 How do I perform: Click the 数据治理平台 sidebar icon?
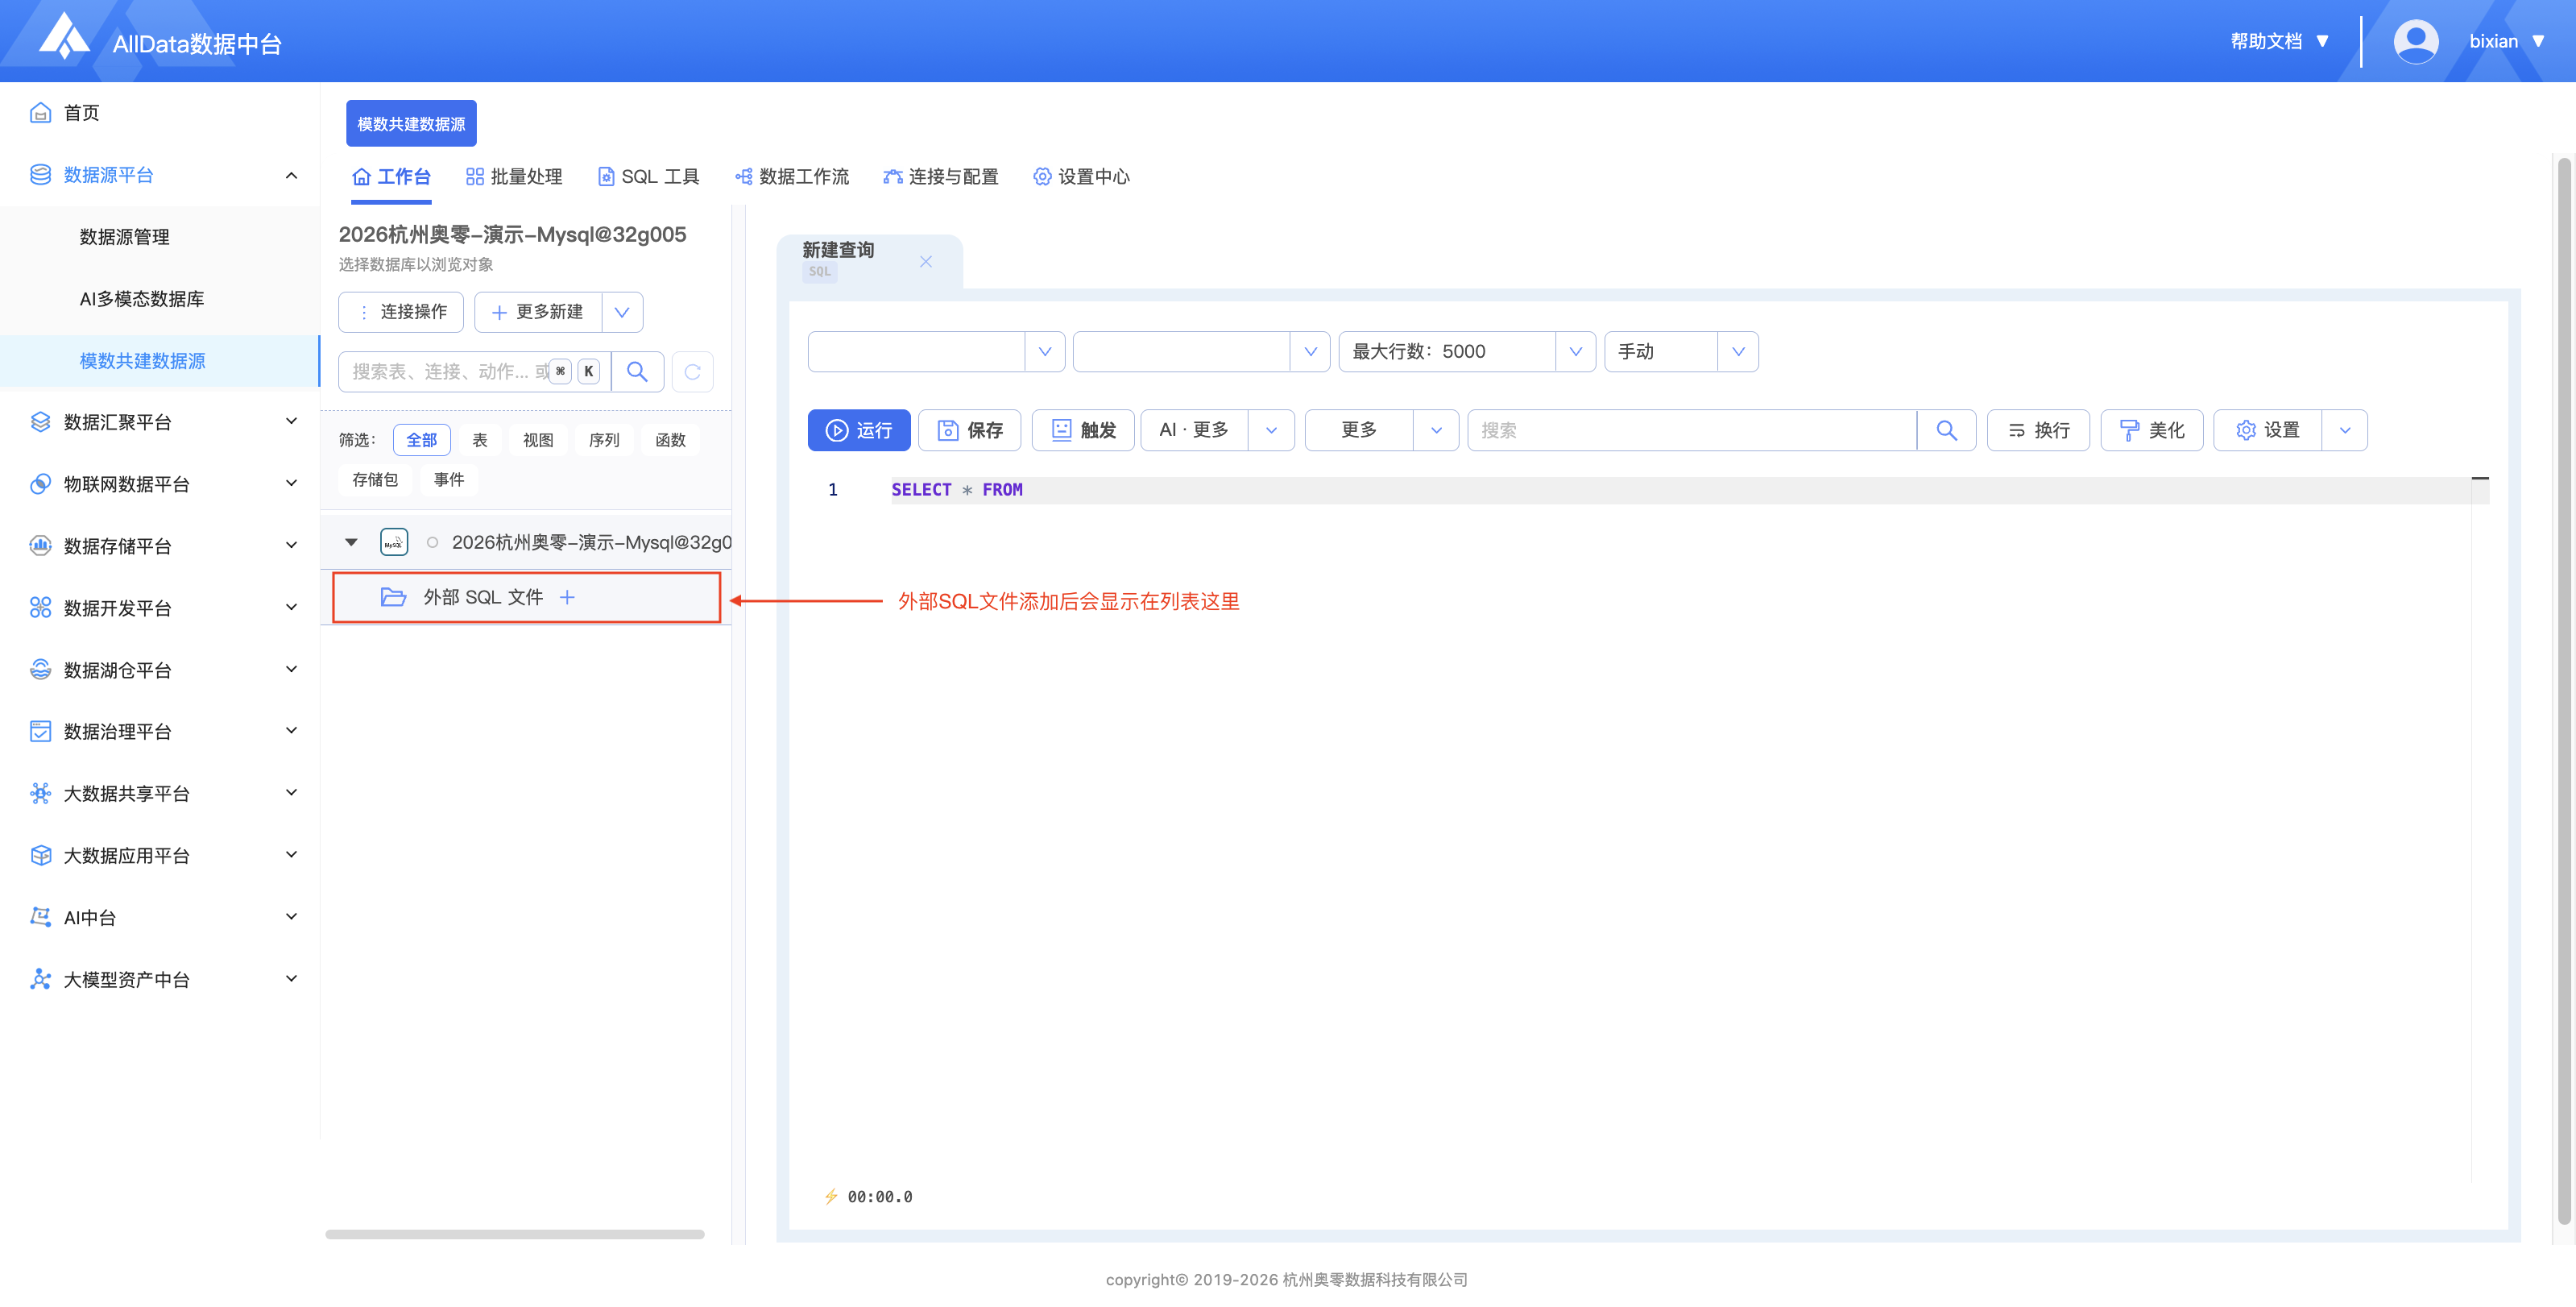[40, 732]
